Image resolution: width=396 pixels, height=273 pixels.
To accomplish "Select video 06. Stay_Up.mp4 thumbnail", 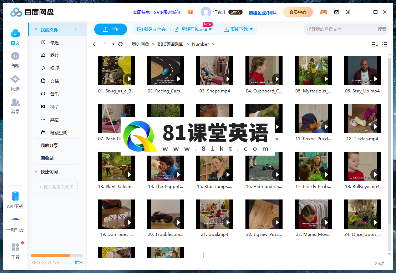I will click(x=362, y=71).
